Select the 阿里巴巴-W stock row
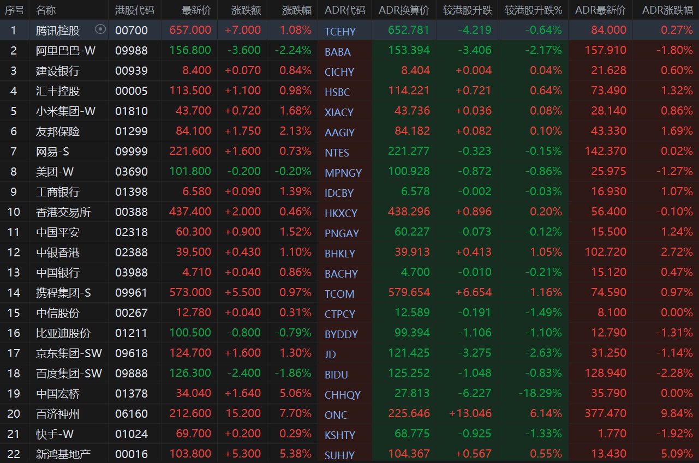 [x=65, y=50]
